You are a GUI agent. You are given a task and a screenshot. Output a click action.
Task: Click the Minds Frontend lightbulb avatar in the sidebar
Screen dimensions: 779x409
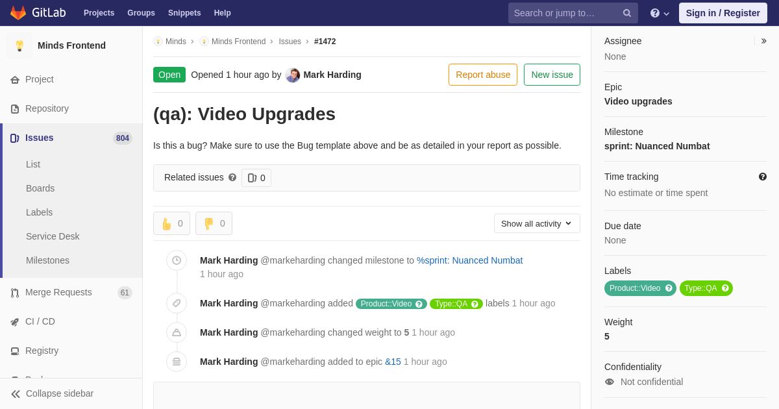(19, 45)
